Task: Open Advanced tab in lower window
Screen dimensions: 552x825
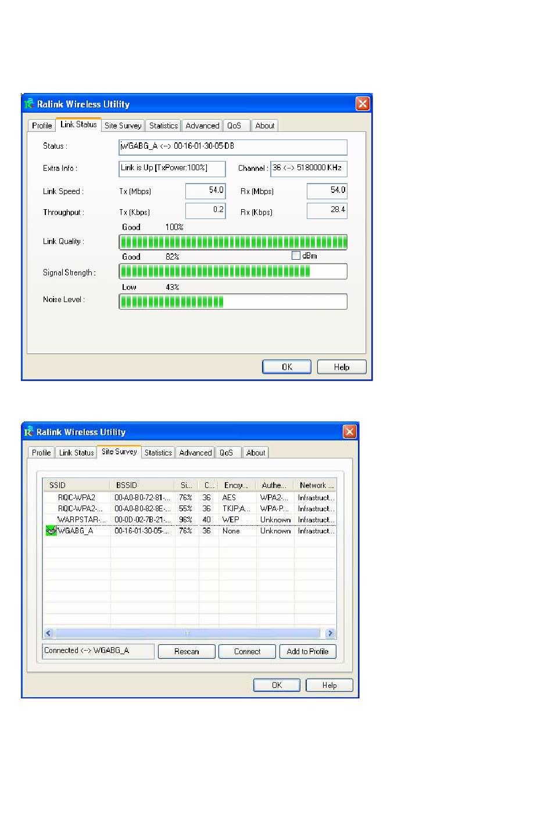Action: (x=195, y=453)
